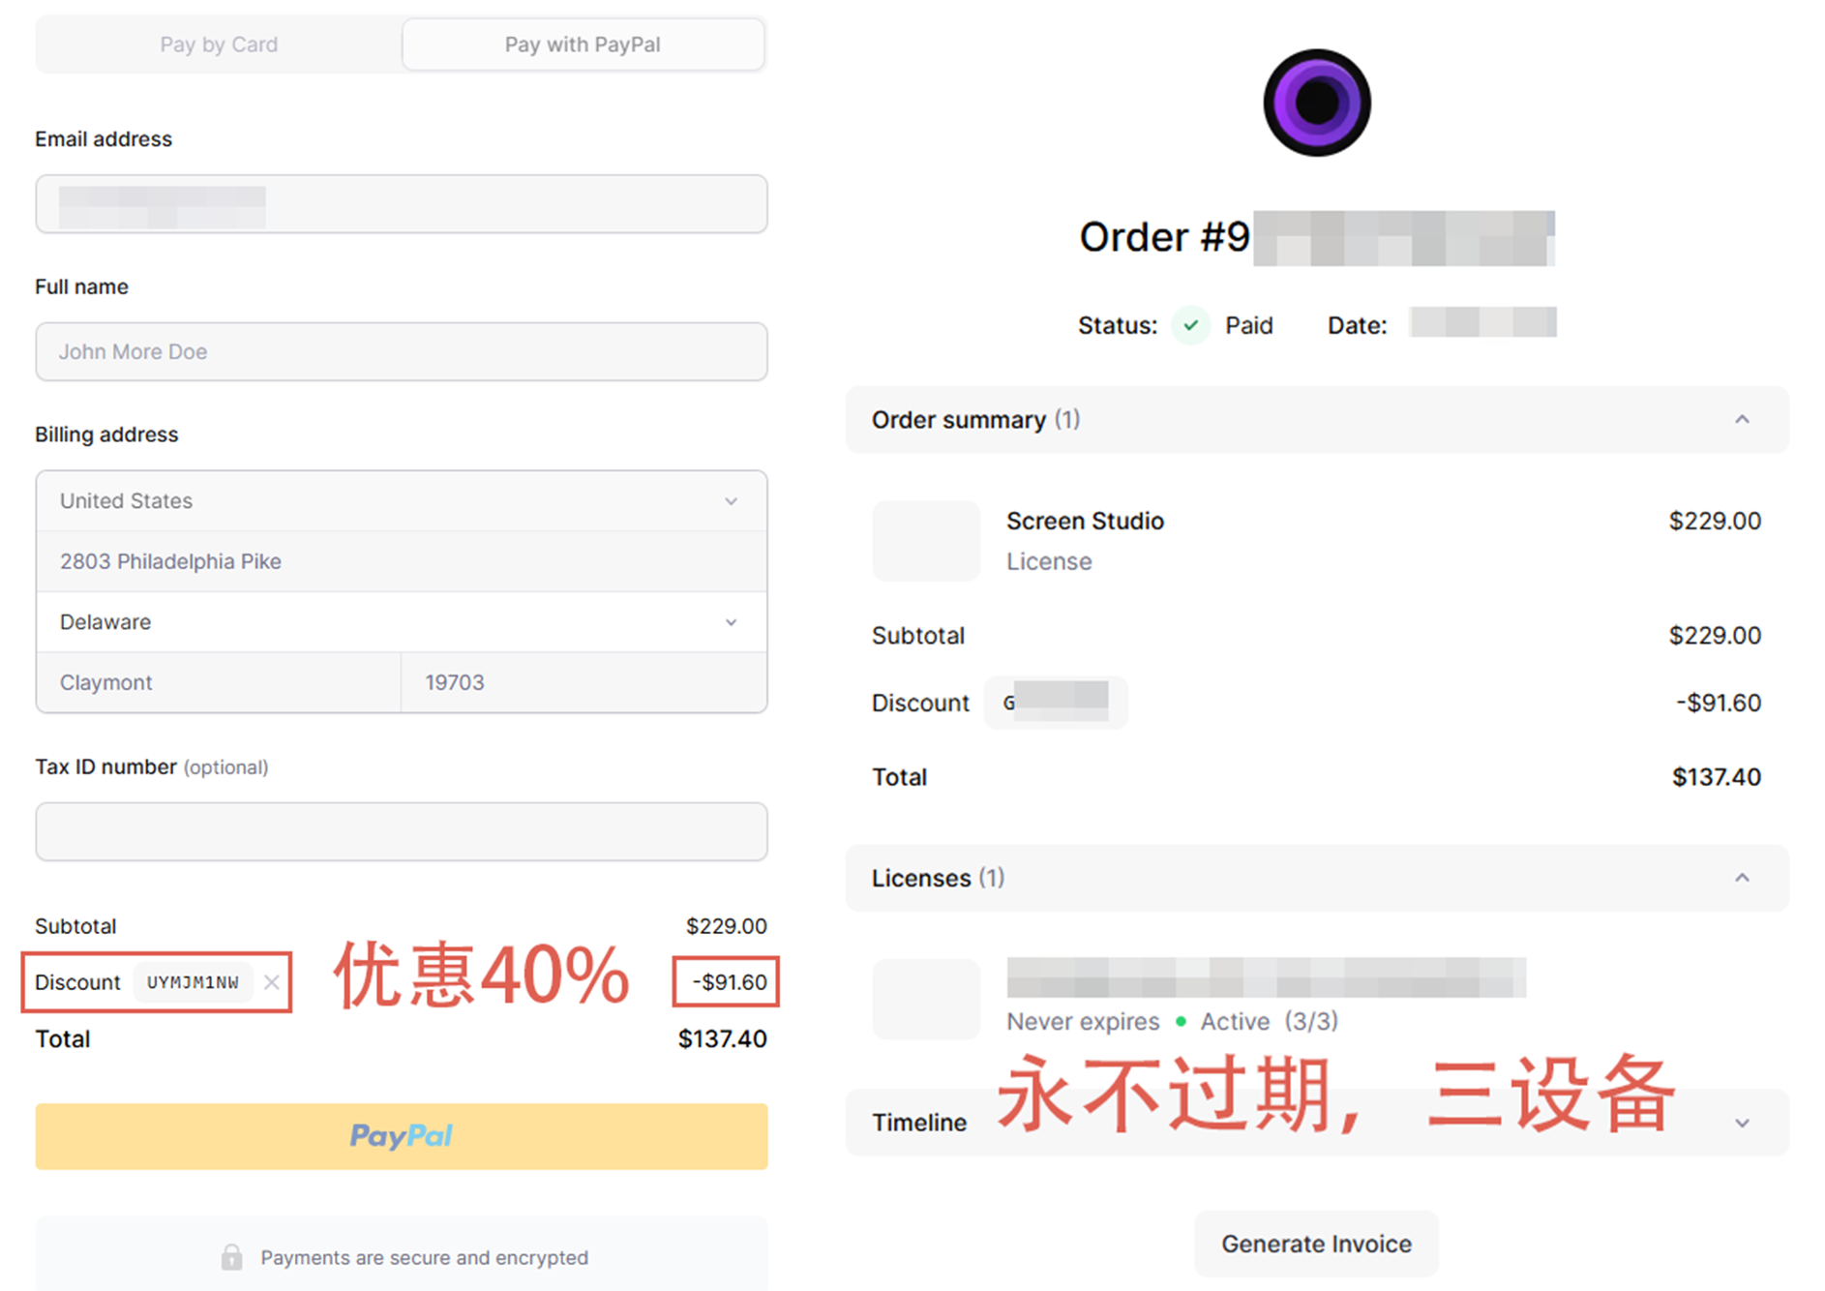This screenshot has width=1825, height=1291.
Task: Focus the Full name field
Action: [x=402, y=351]
